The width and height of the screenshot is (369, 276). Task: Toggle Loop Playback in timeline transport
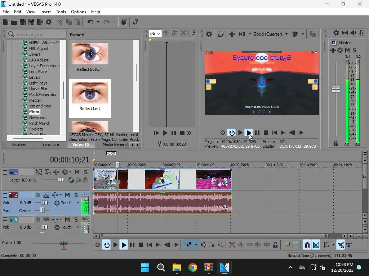click(x=107, y=245)
